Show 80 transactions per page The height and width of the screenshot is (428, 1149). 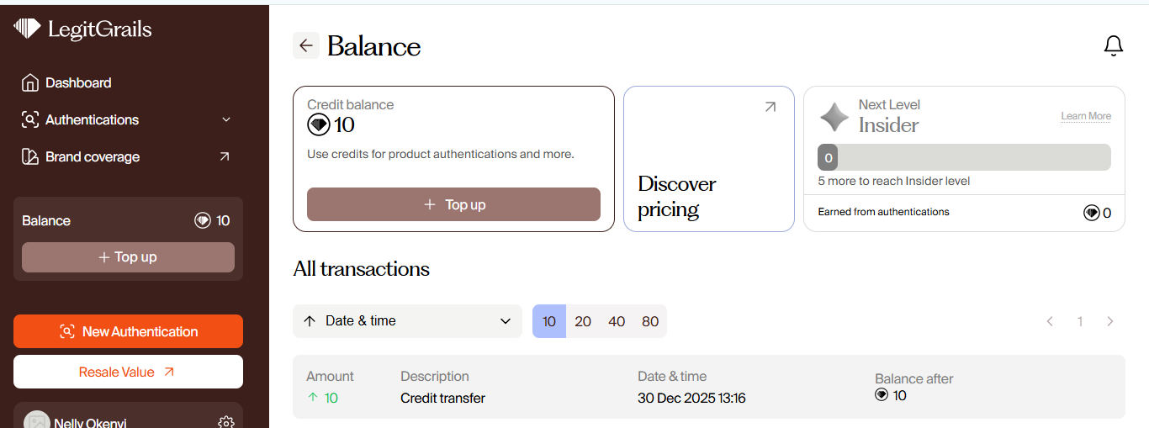(650, 321)
